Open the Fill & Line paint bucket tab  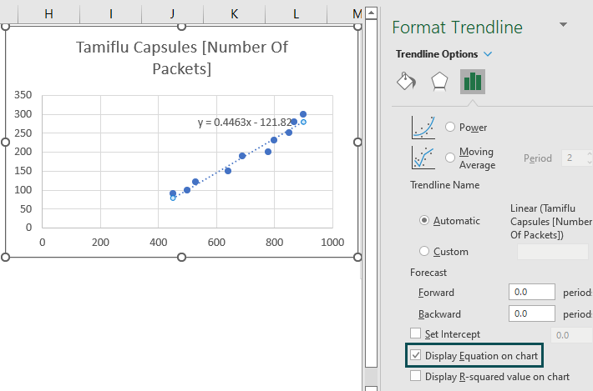(x=406, y=81)
